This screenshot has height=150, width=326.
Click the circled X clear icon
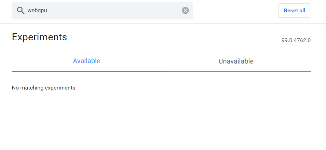[185, 11]
